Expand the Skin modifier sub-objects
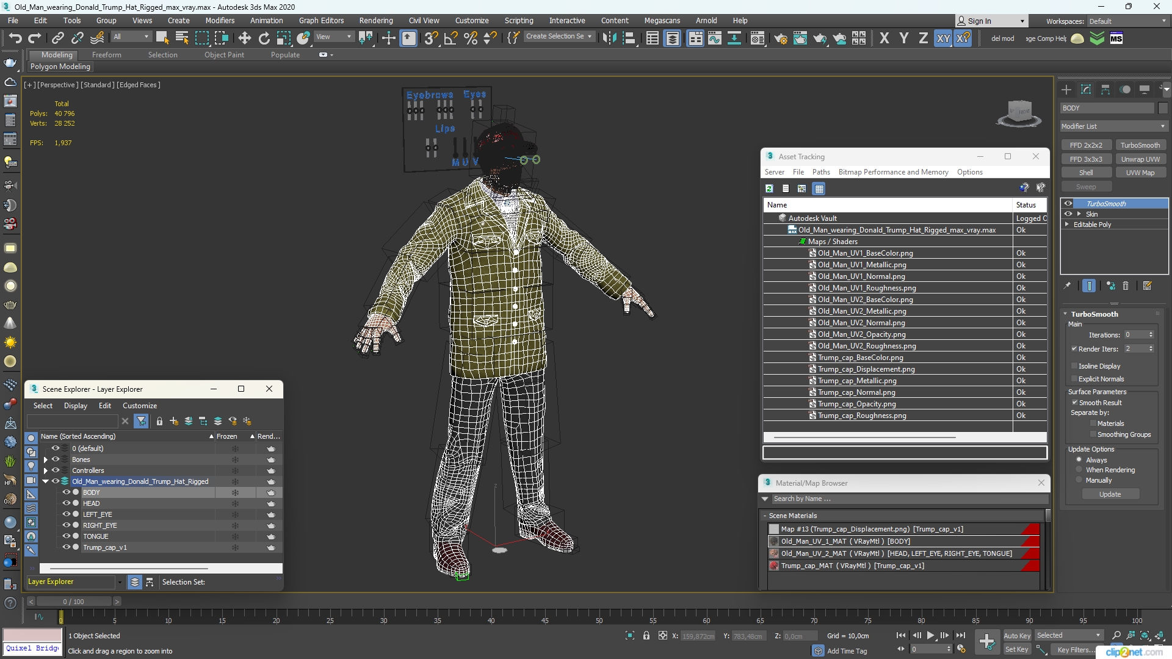Screen dimensions: 1172x659 pos(1079,214)
